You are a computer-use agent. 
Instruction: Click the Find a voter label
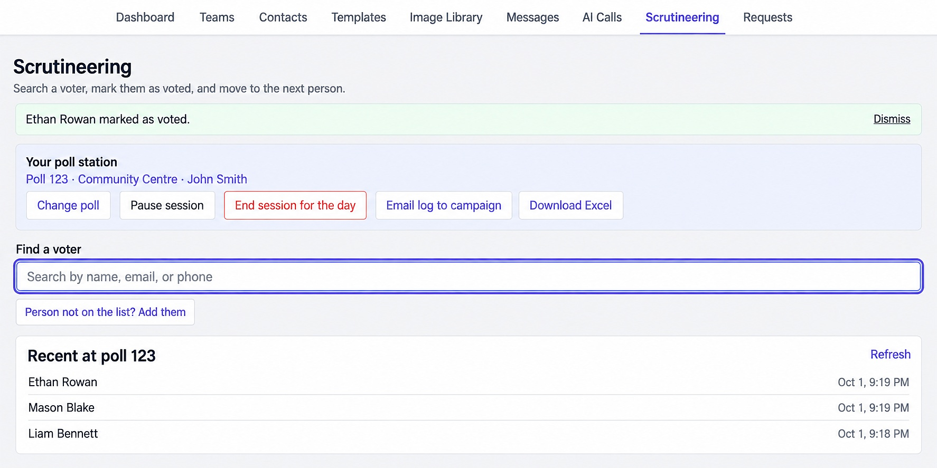coord(49,250)
